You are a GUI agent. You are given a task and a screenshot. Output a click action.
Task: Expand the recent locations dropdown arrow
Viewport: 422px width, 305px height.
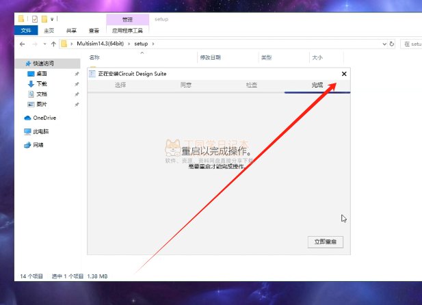(44, 44)
